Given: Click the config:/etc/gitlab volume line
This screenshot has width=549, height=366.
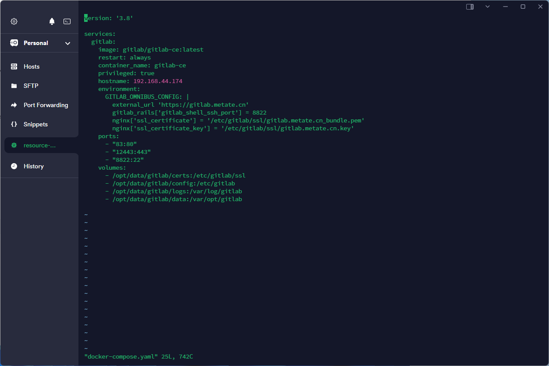Looking at the screenshot, I should (x=170, y=183).
